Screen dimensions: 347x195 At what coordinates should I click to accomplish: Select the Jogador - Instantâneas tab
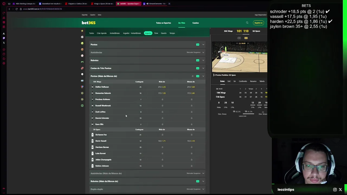tap(132, 33)
